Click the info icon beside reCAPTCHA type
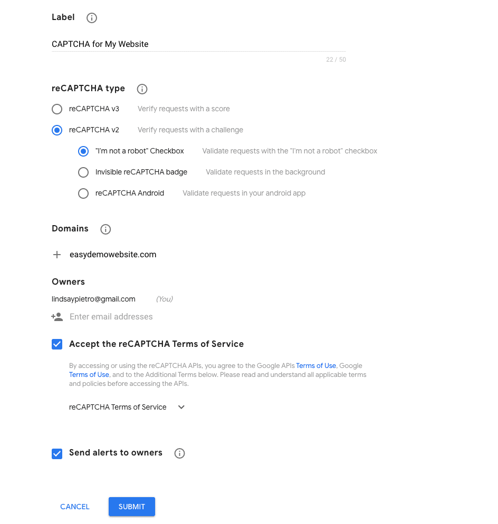The width and height of the screenshot is (498, 524). pyautogui.click(x=142, y=89)
